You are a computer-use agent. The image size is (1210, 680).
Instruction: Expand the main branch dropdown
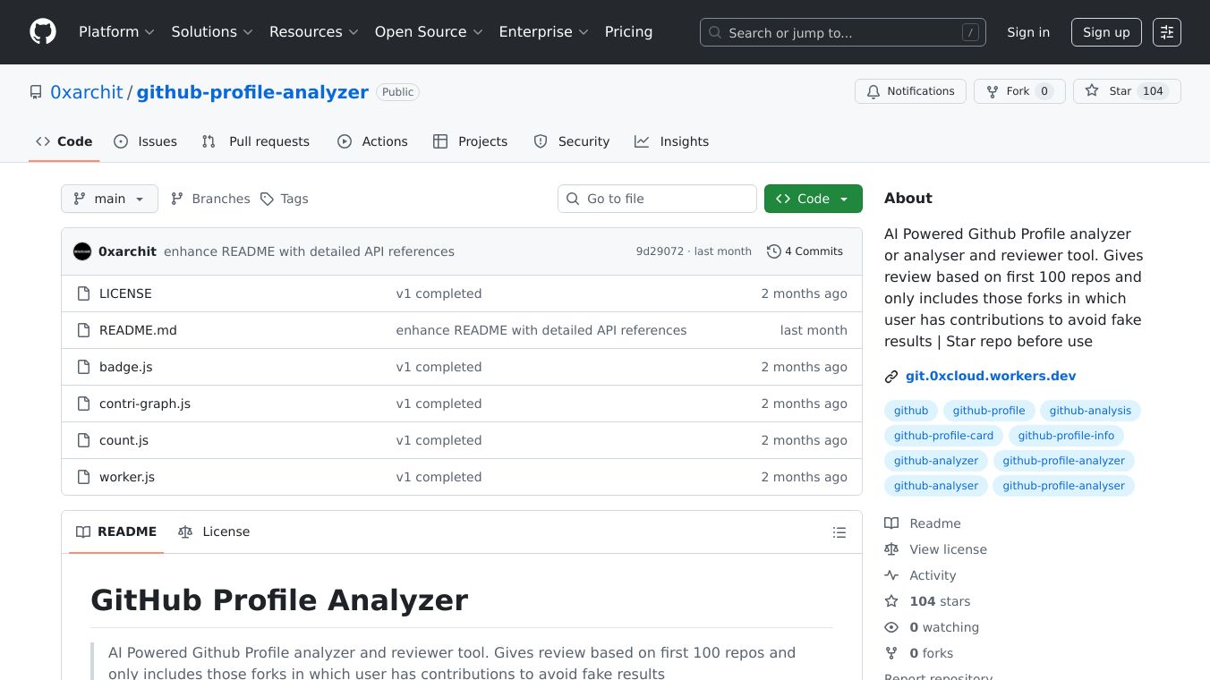[109, 199]
